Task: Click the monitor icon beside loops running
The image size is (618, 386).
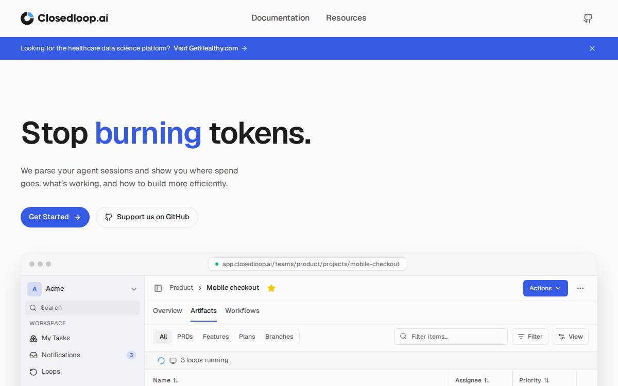Action: [173, 360]
